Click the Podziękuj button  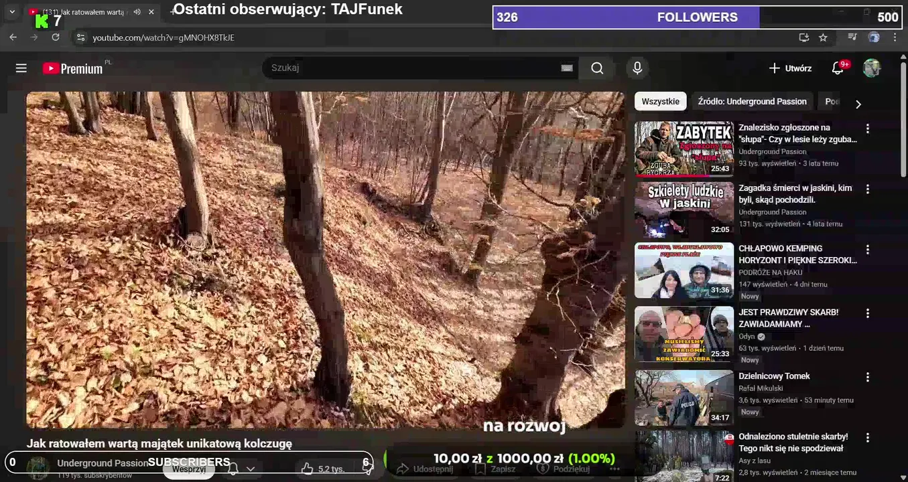click(x=564, y=469)
